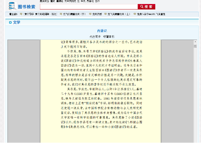Image resolution: width=201 pixels, height=143 pixels.
Task: Click the reader scrollbar up arrow
Action: (x=195, y=42)
